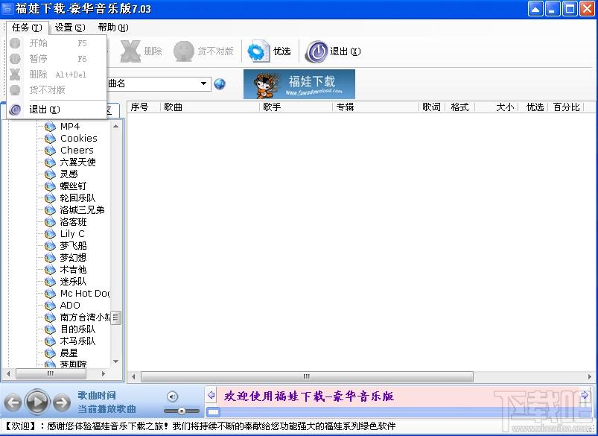Open the 设置 menu
The width and height of the screenshot is (598, 436).
[69, 28]
